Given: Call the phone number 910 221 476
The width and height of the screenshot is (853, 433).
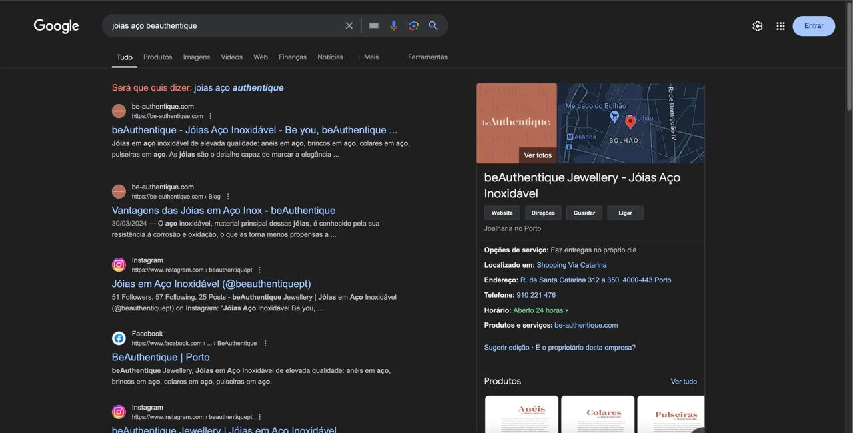Looking at the screenshot, I should 536,295.
